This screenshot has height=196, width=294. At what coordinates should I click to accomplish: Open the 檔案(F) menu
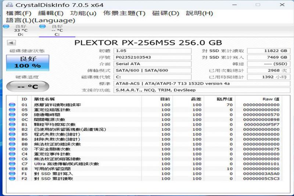click(x=19, y=13)
